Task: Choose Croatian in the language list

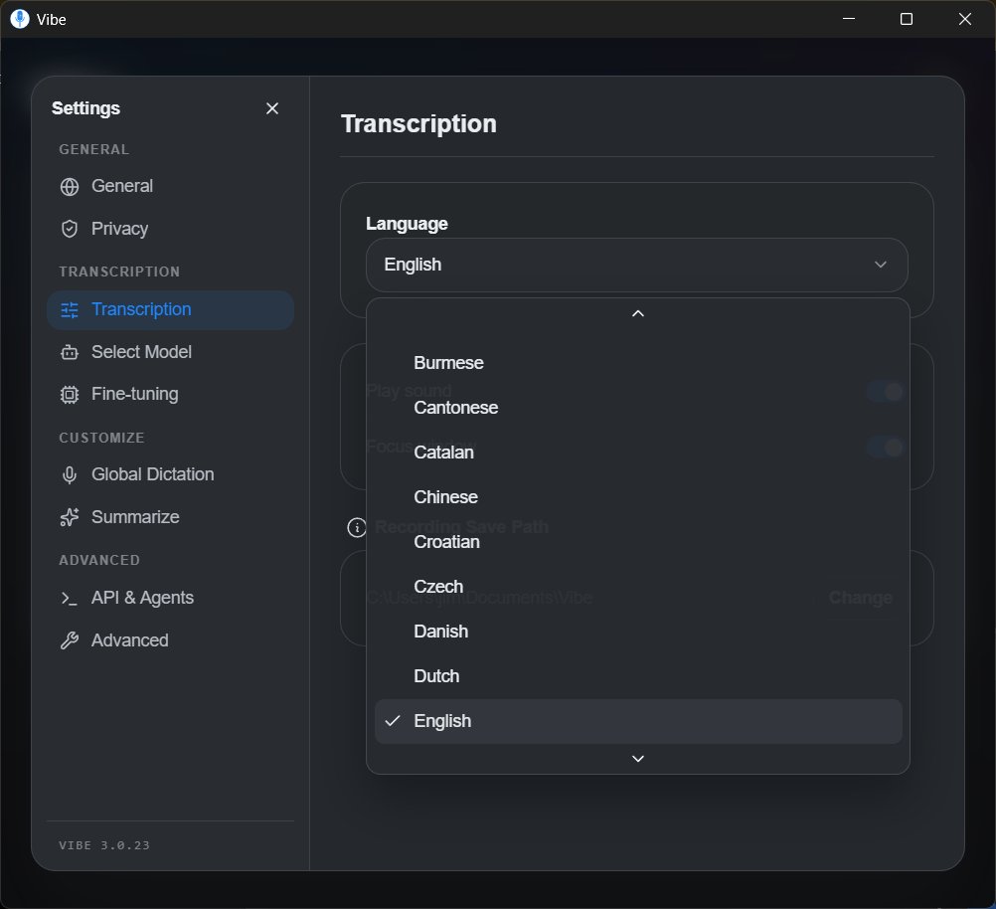Action: (x=638, y=542)
